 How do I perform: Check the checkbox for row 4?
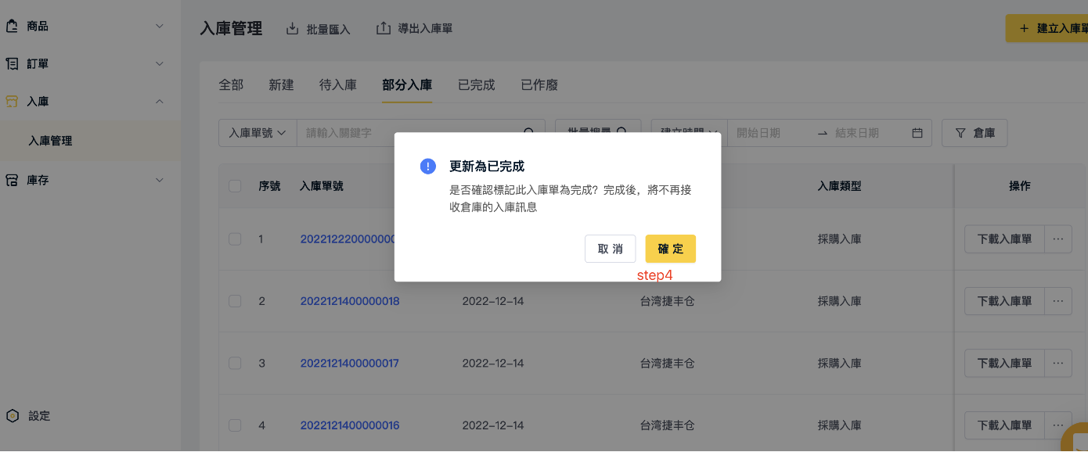pyautogui.click(x=235, y=425)
